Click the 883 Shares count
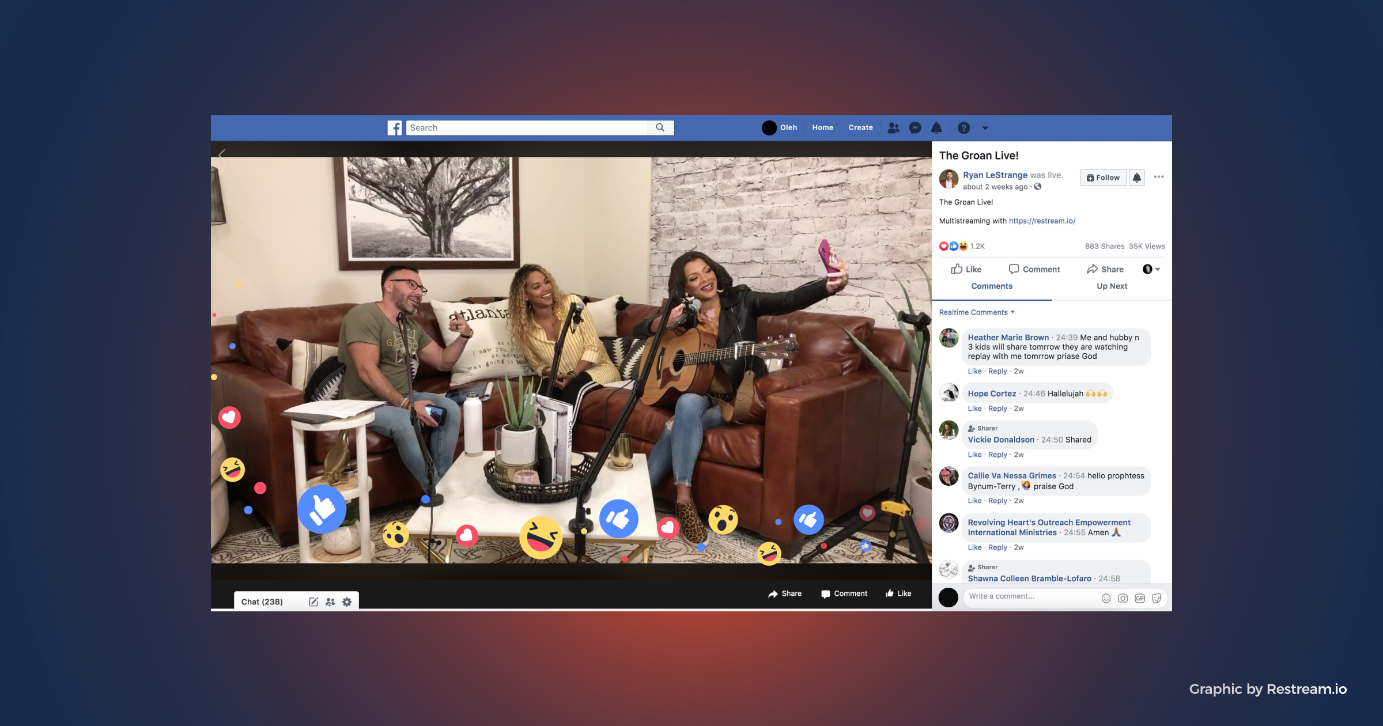1383x726 pixels. point(1104,246)
